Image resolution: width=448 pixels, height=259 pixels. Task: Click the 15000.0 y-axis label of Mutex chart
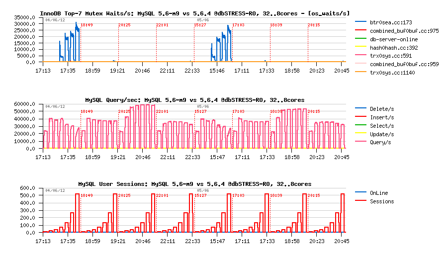pyautogui.click(x=24, y=43)
